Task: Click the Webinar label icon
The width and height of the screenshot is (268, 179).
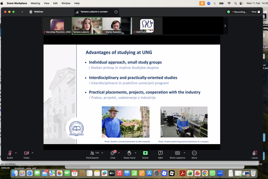Action: [x=31, y=12]
